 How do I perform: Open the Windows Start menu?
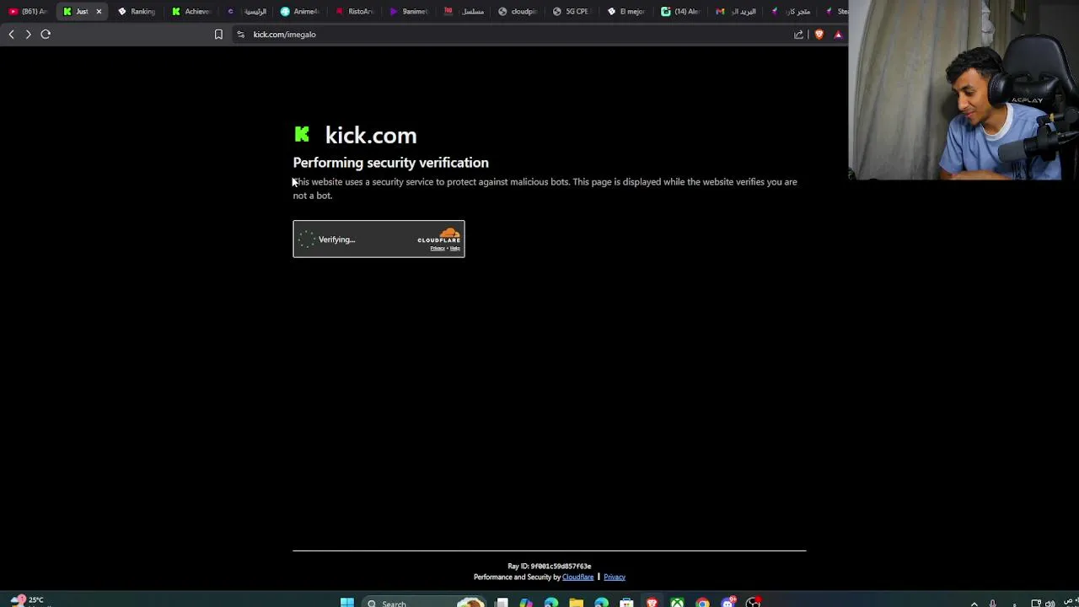346,602
